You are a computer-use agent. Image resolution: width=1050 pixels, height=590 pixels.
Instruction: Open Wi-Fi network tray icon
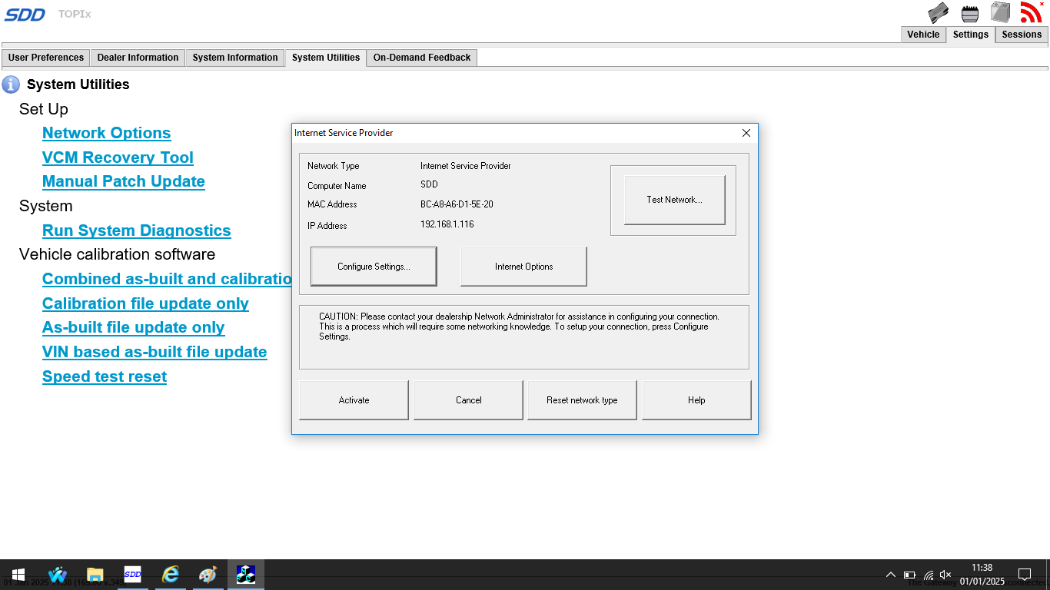[x=929, y=575]
